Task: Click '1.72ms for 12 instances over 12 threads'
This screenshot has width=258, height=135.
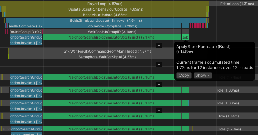Action: (x=215, y=68)
